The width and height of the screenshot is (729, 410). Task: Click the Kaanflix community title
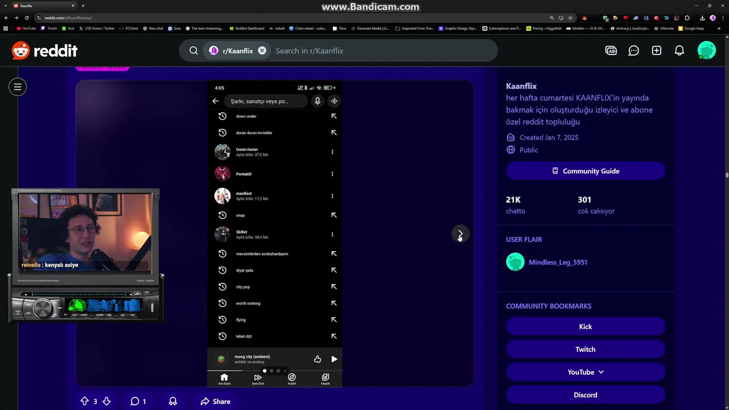[521, 86]
